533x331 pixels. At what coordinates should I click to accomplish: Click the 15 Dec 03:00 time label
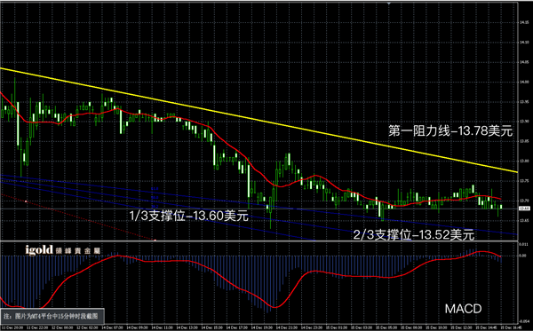(362, 328)
